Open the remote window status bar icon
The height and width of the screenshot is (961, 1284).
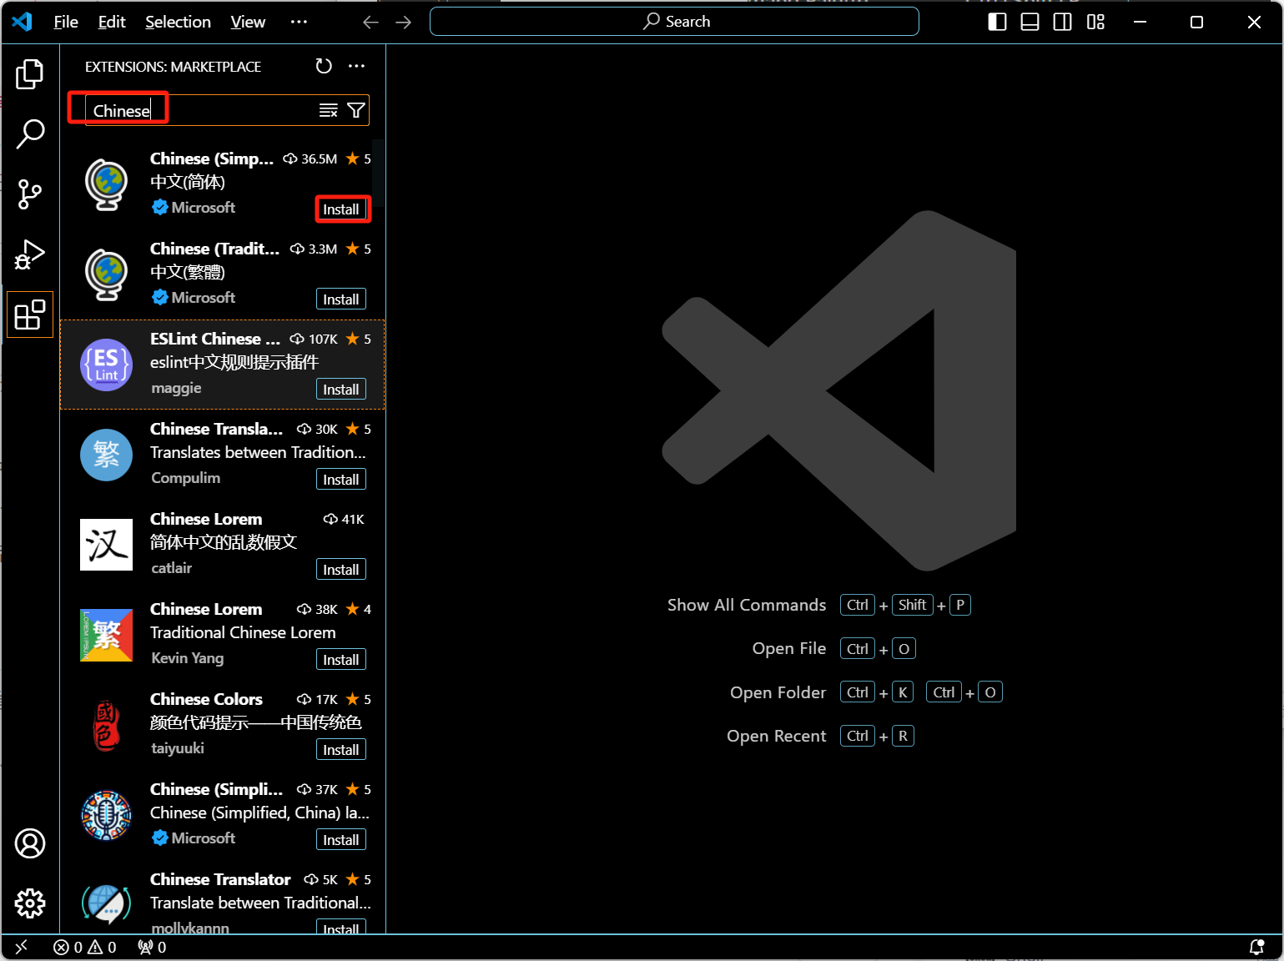point(22,947)
